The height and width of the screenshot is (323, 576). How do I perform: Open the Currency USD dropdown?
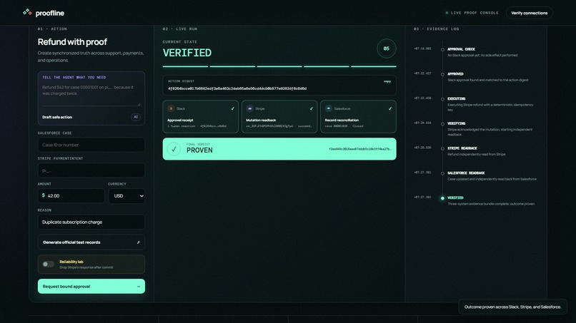[126, 196]
